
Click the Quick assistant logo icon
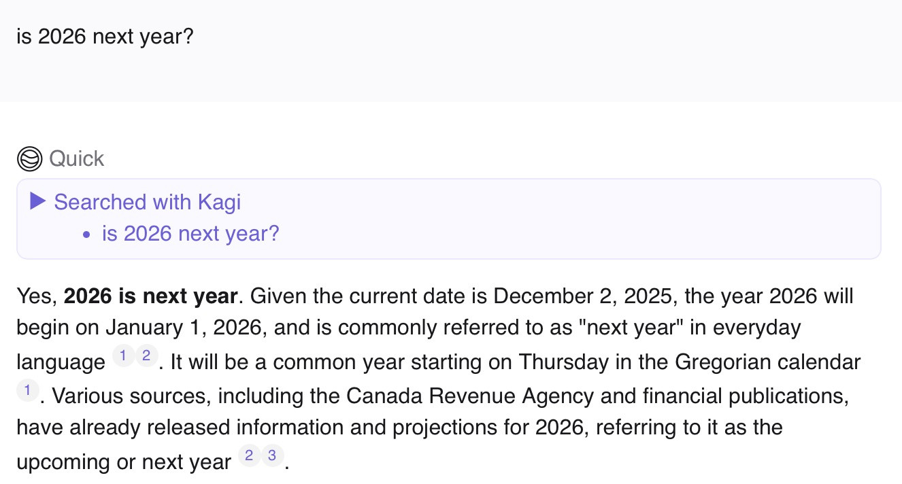(30, 159)
